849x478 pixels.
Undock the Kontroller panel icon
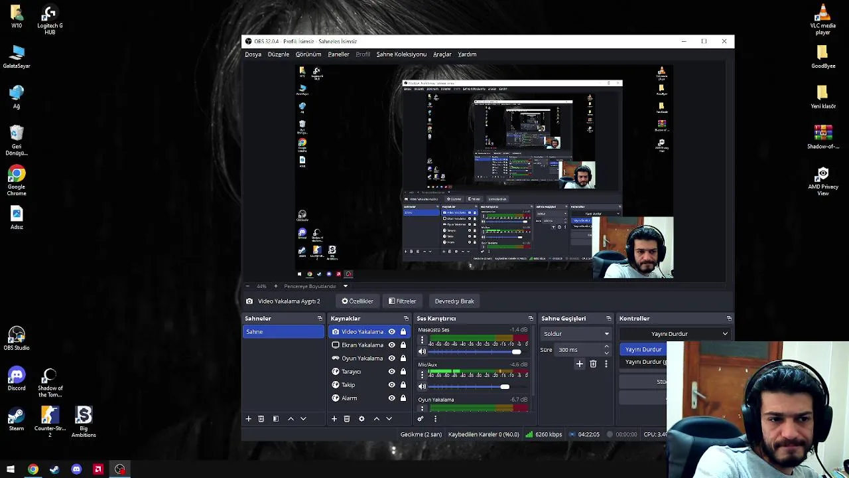729,319
